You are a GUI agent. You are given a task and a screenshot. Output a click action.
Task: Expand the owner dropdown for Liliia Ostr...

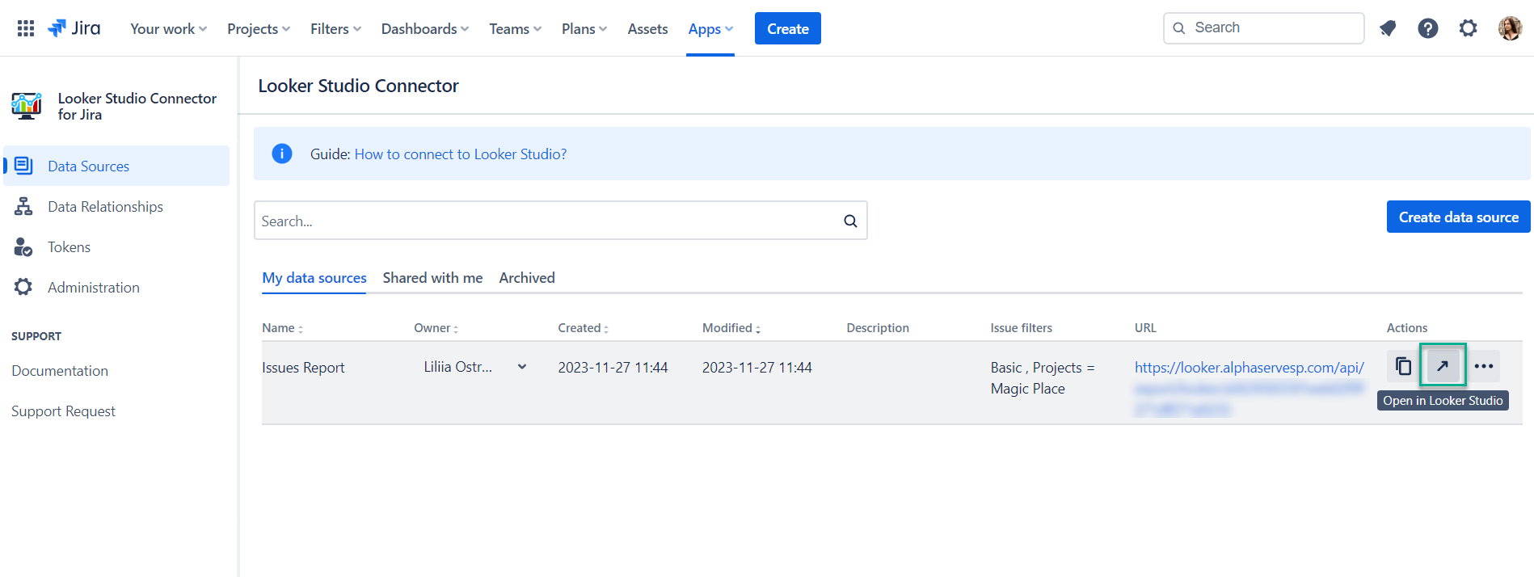[522, 367]
